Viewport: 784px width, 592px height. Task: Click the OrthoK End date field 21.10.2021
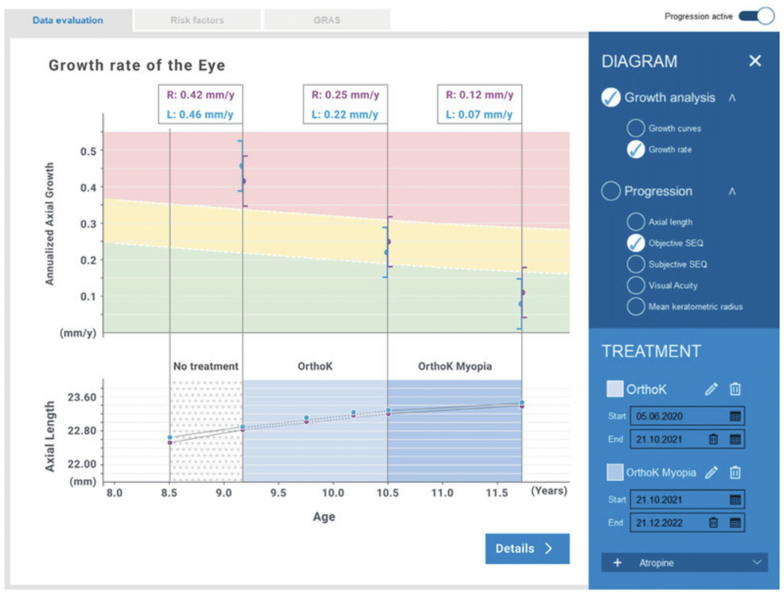687,439
